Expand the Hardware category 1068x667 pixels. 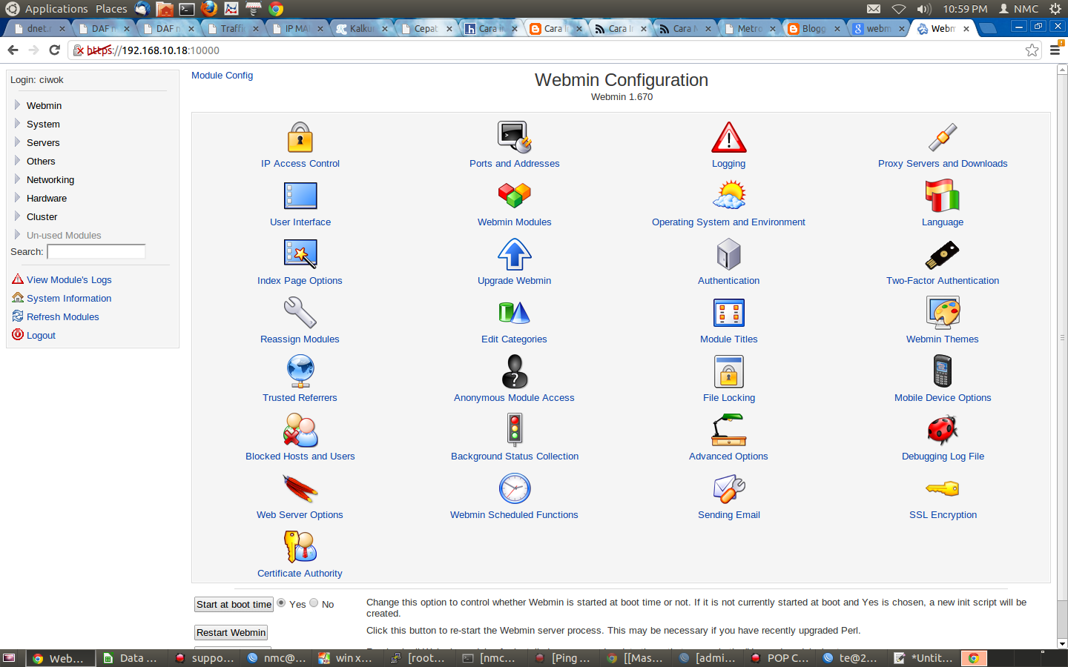point(47,198)
